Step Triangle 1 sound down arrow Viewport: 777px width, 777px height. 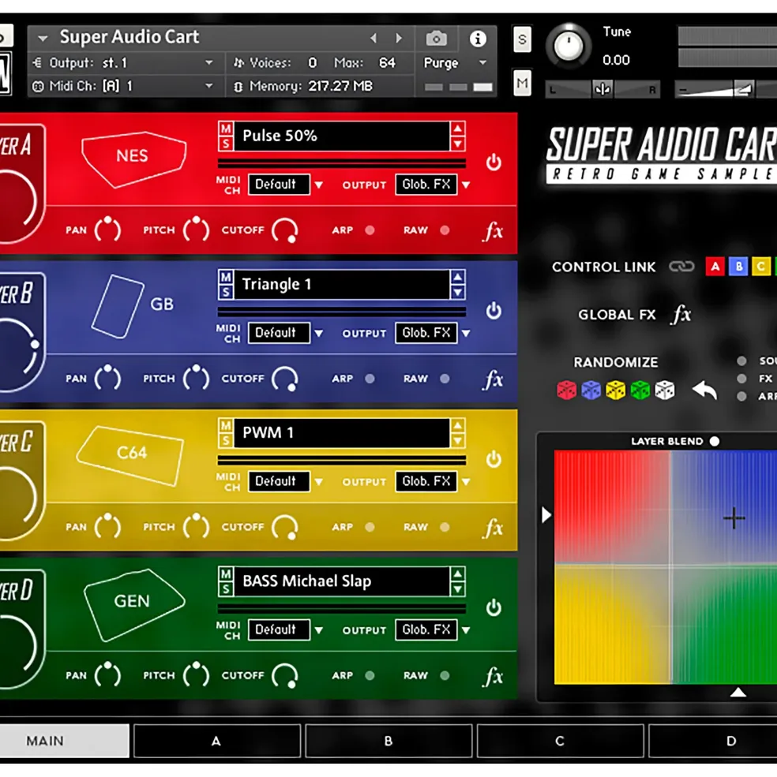pyautogui.click(x=457, y=293)
